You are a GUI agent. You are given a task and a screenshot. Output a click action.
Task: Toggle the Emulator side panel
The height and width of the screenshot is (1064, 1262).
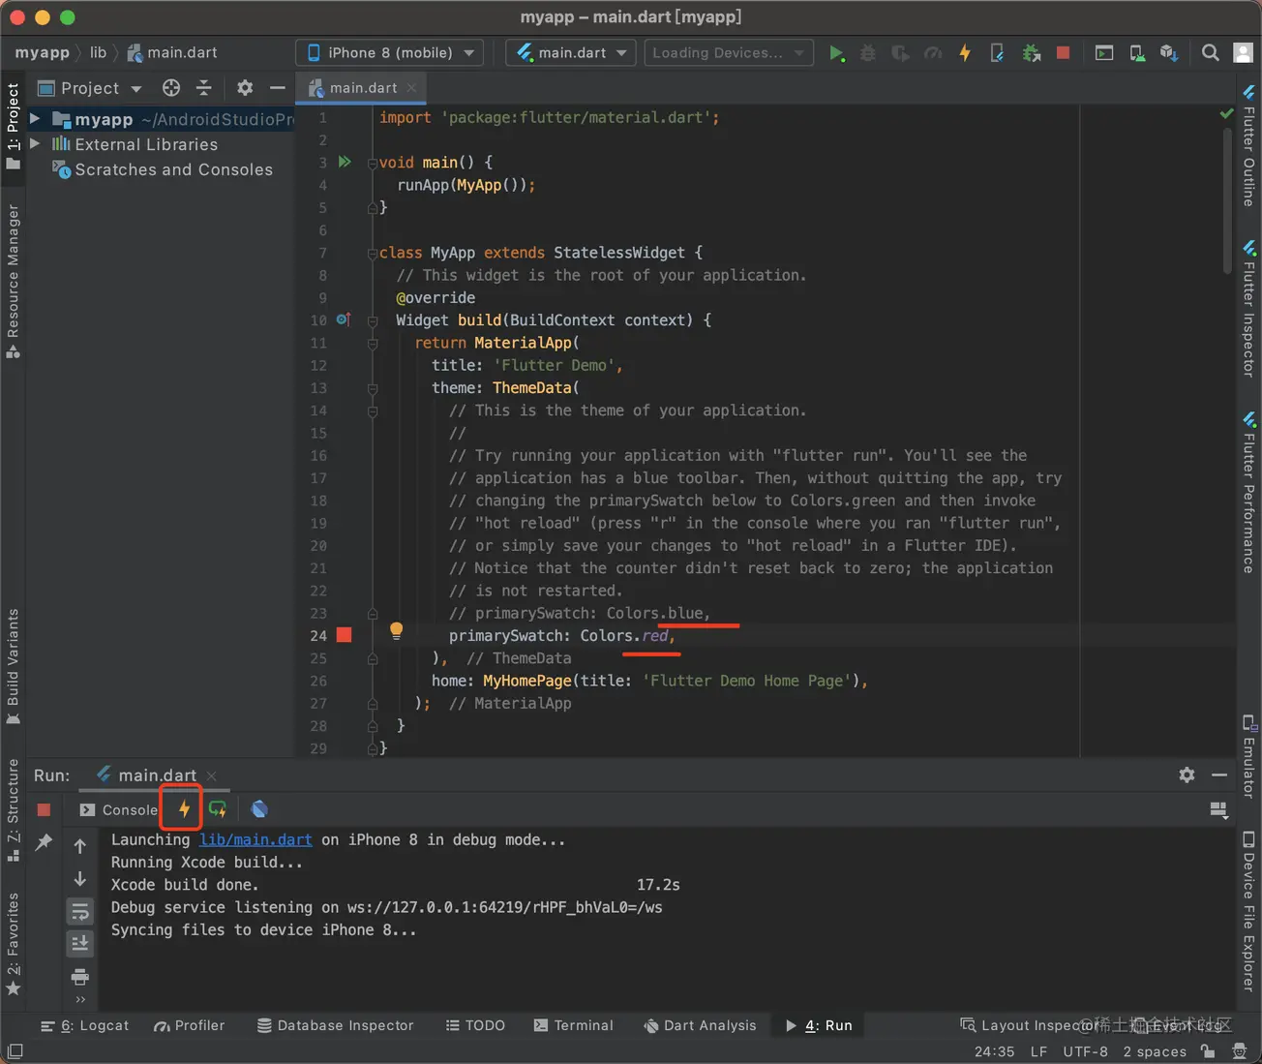[1249, 756]
